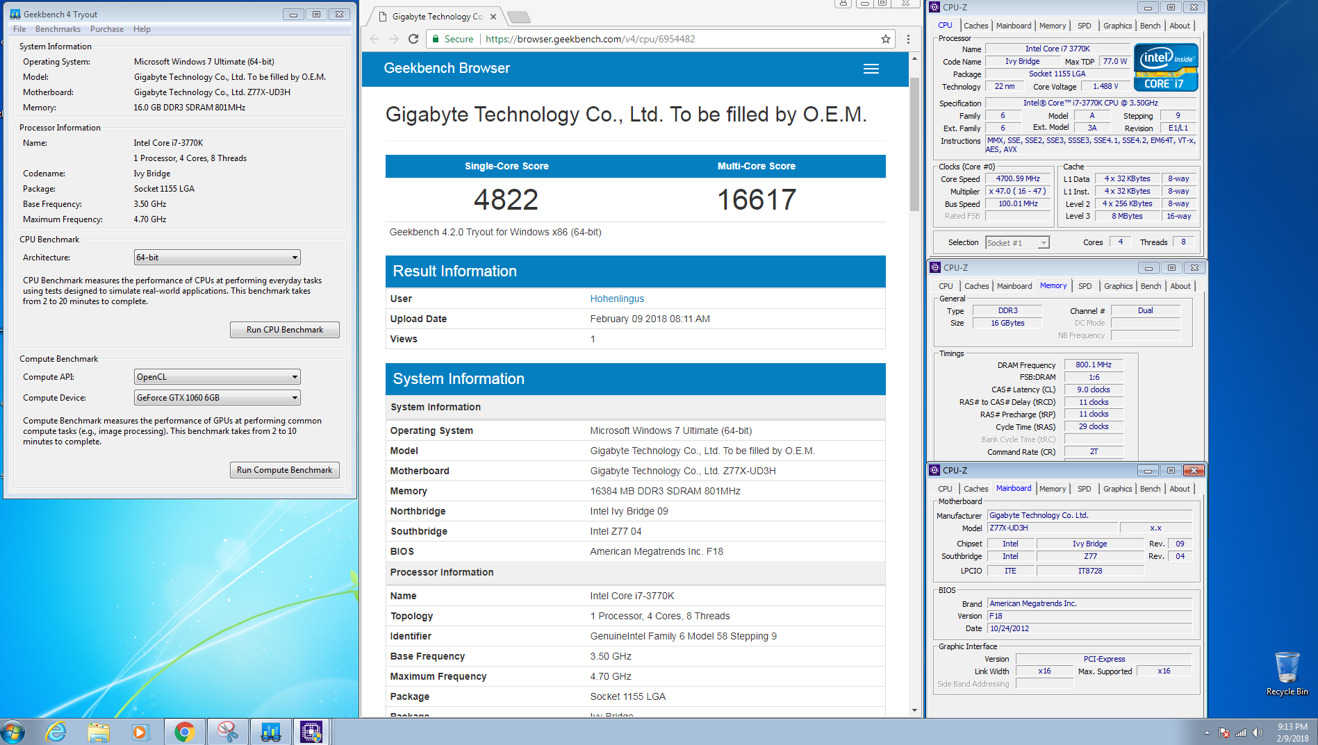Image resolution: width=1318 pixels, height=745 pixels.
Task: Bookmark this page with the star icon
Action: point(886,39)
